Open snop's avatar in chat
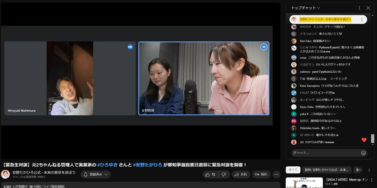The image size is (377, 188). [x=294, y=58]
